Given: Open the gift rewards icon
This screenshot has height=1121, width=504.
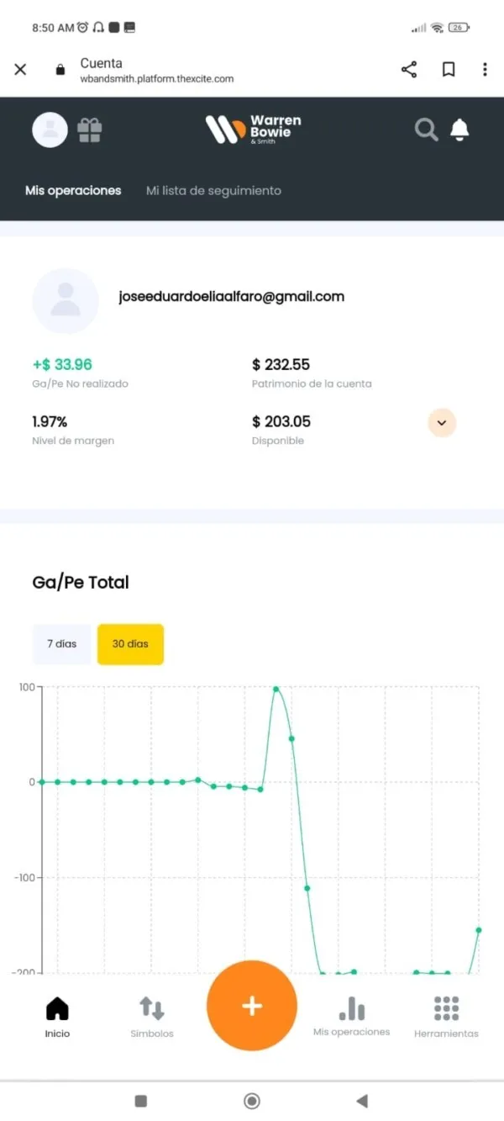Looking at the screenshot, I should tap(90, 130).
